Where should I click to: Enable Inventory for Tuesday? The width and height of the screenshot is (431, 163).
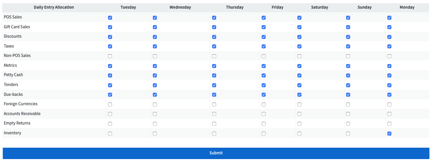pos(110,134)
